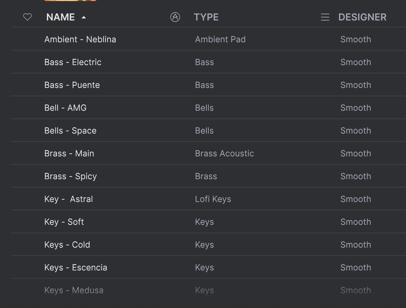Select the Keys - Escencia preset

[76, 267]
